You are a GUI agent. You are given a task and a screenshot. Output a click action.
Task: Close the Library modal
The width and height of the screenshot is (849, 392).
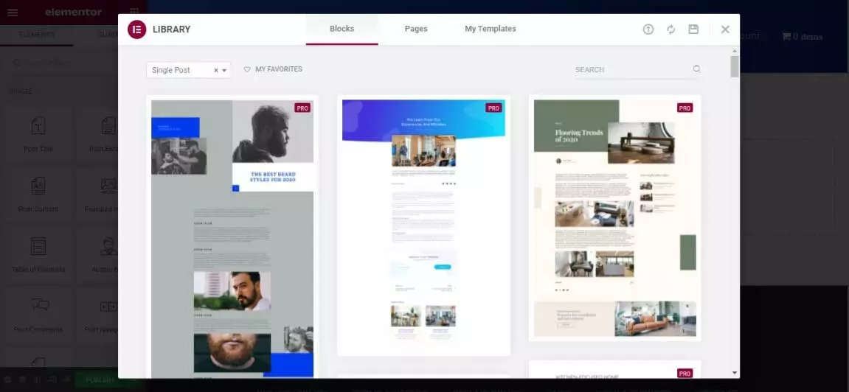725,29
